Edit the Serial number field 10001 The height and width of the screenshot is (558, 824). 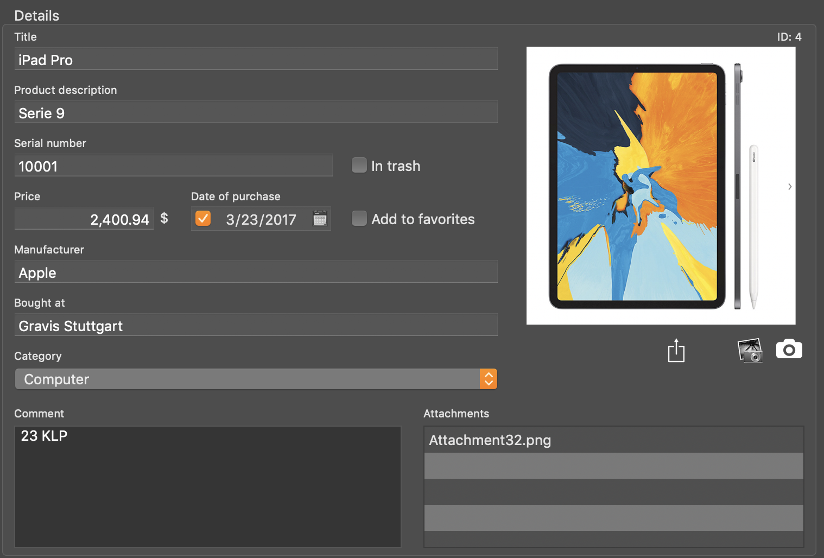click(174, 165)
